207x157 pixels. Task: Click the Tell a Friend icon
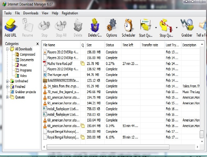point(203,25)
